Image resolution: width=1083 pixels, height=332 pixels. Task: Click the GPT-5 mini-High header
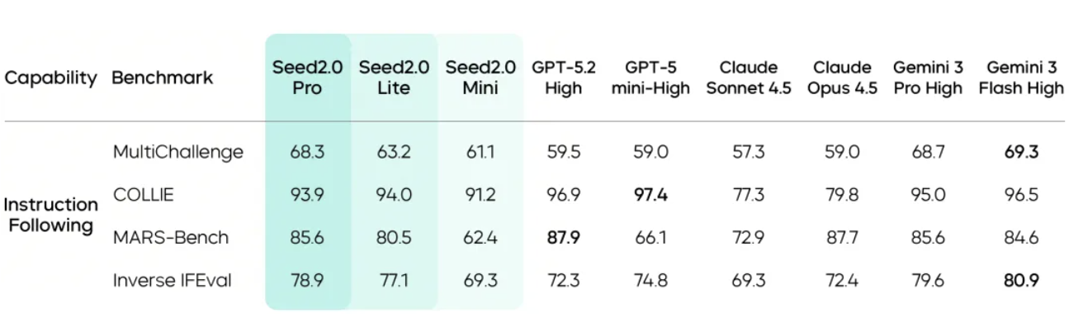pos(650,77)
